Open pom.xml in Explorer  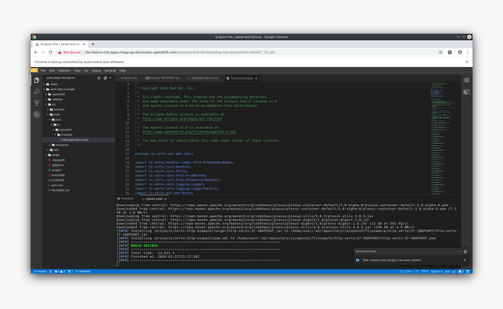(x=57, y=185)
